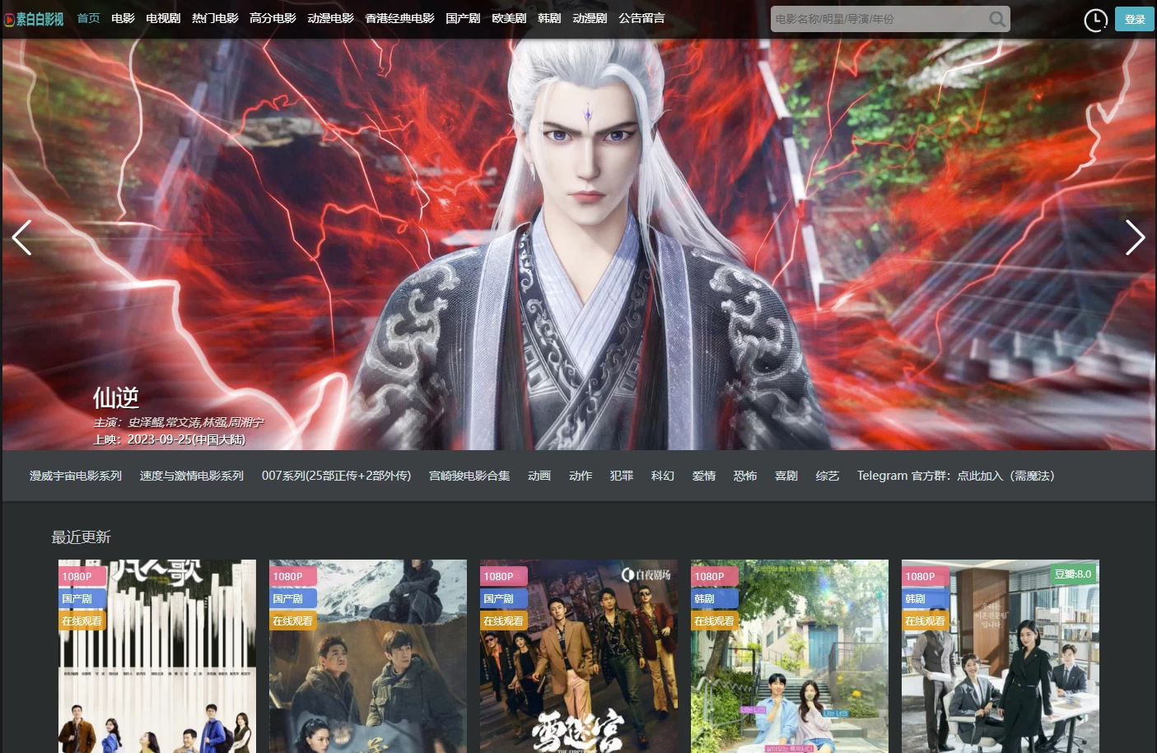1157x753 pixels.
Task: Click 韩剧 tag on fourth poster
Action: coord(705,598)
